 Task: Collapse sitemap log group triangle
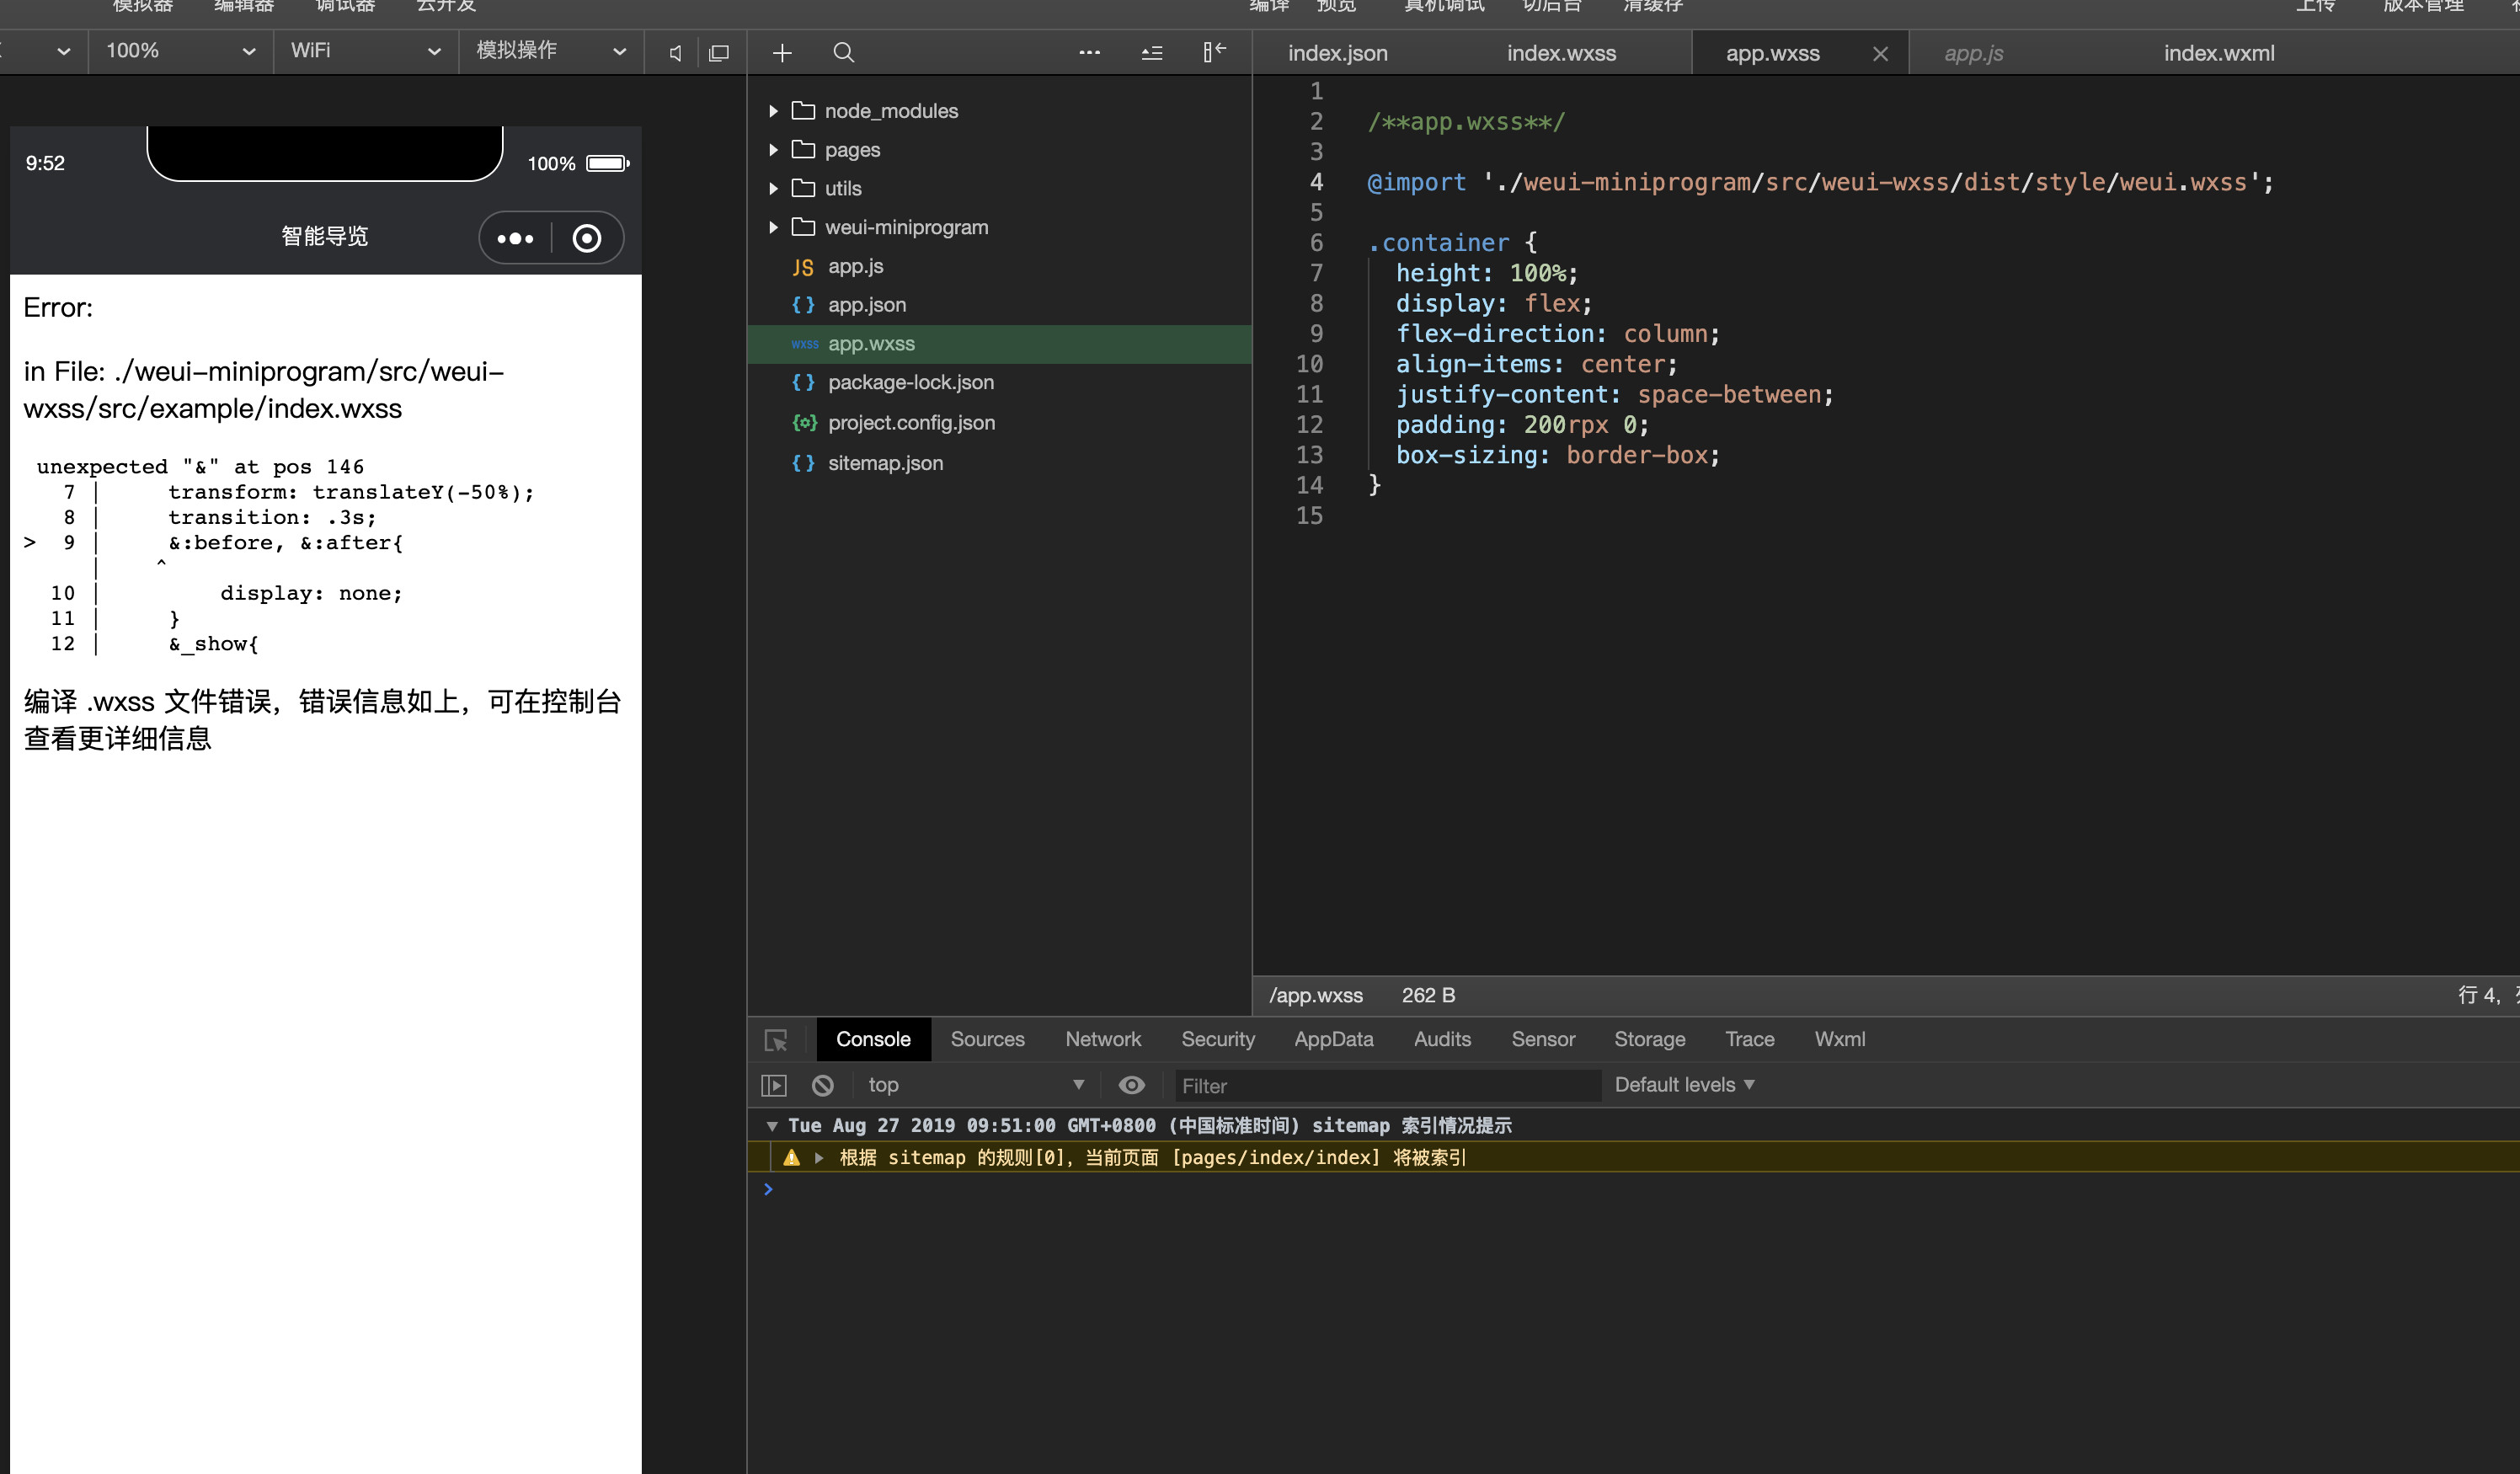[x=772, y=1126]
